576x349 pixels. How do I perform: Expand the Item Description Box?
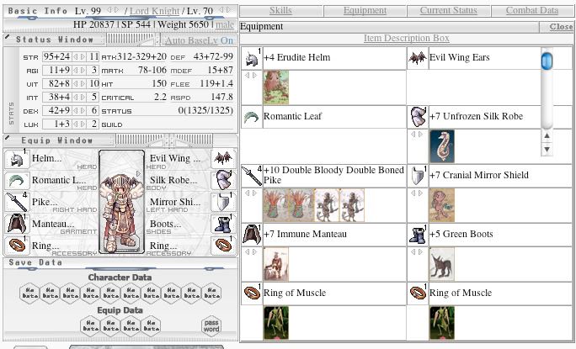[x=406, y=39]
